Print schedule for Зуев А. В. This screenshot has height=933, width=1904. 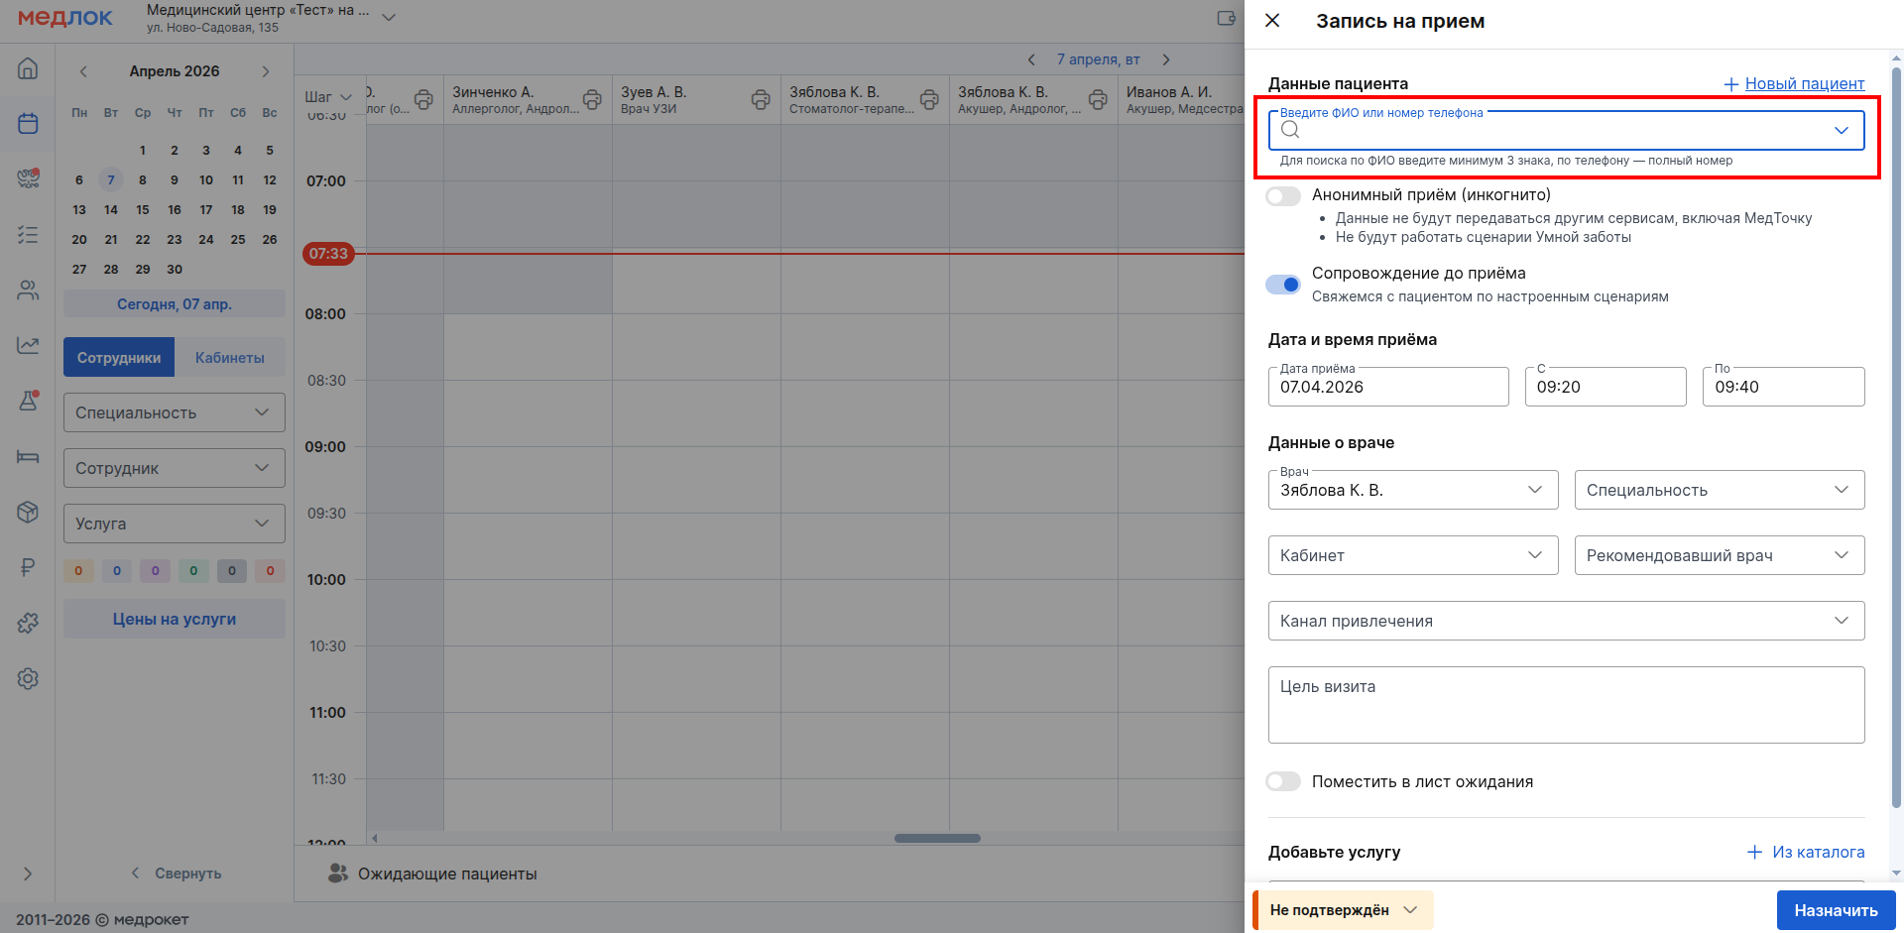coord(761,100)
